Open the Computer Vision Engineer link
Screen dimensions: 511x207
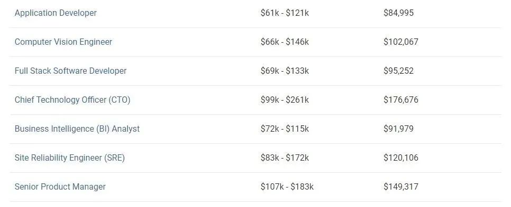coord(63,42)
